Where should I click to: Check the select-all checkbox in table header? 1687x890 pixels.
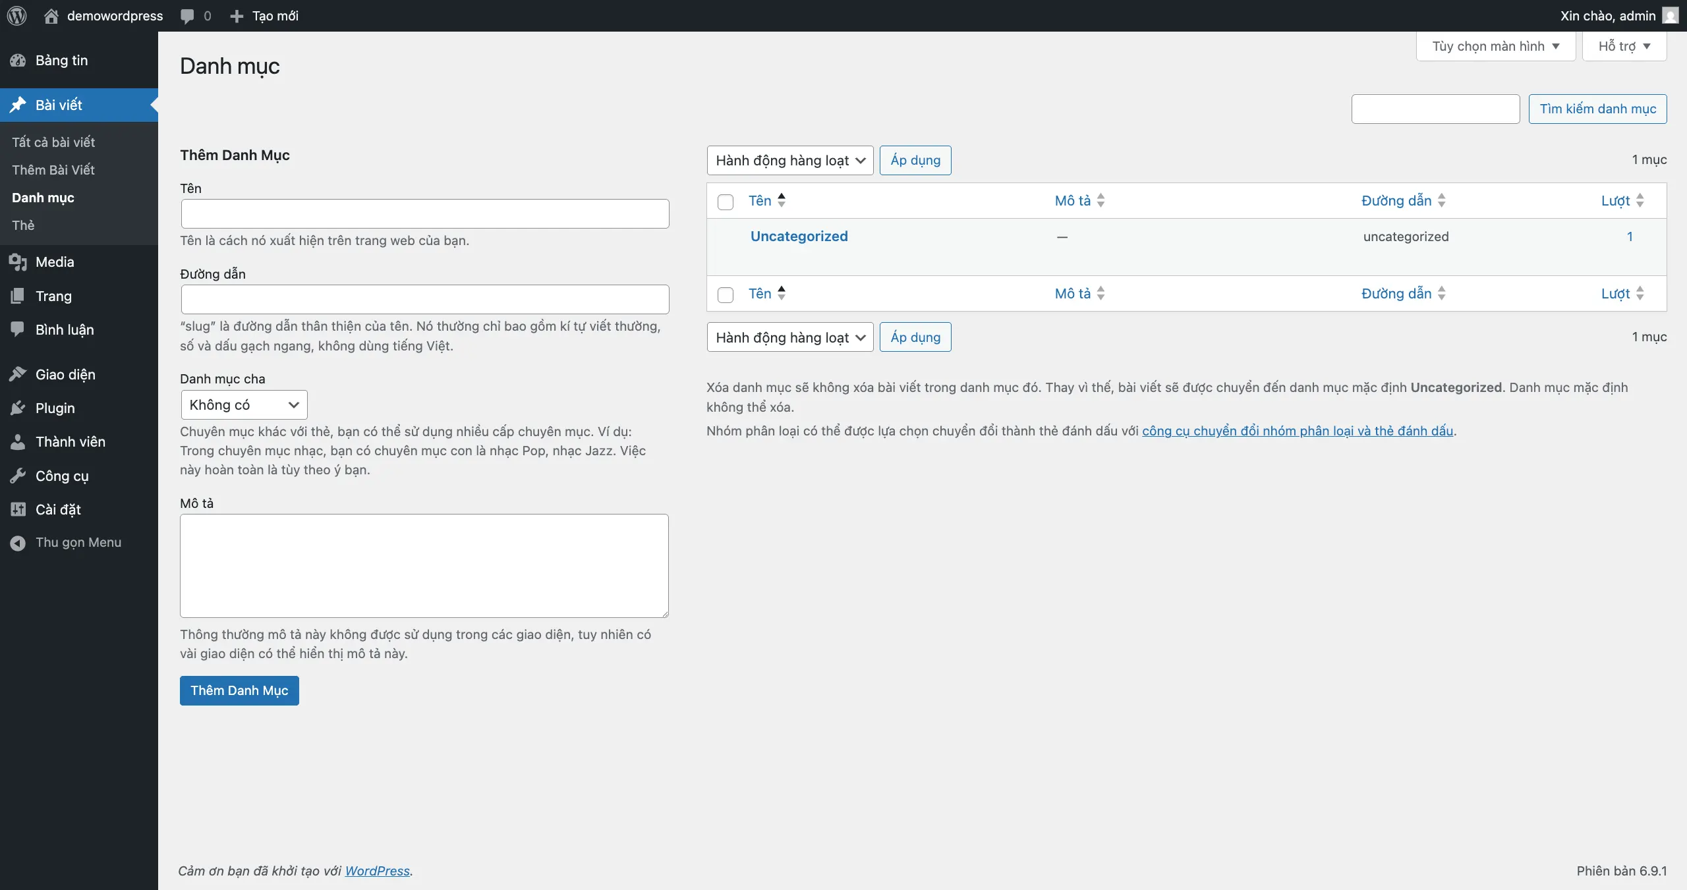726,202
